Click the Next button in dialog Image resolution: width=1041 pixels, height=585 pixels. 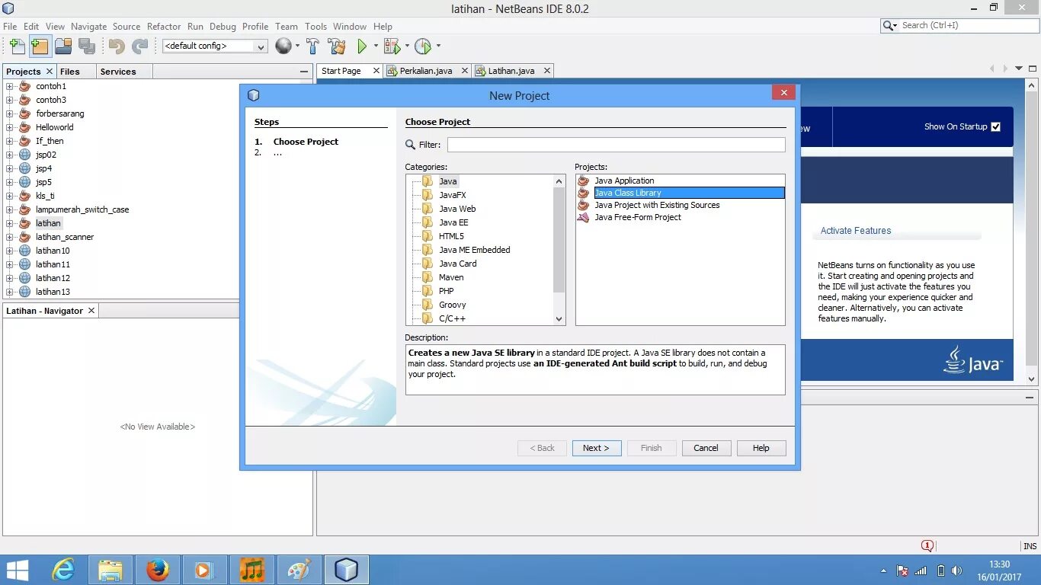coord(597,448)
